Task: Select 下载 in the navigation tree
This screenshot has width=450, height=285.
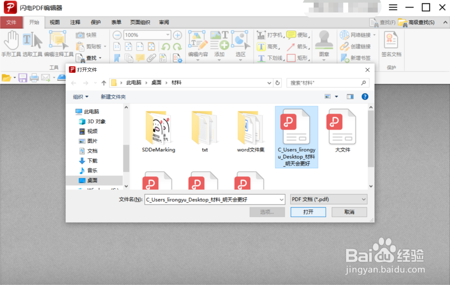Action: 88,160
